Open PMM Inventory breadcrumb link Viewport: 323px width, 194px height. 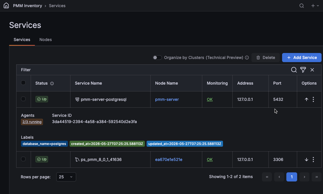pyautogui.click(x=27, y=6)
